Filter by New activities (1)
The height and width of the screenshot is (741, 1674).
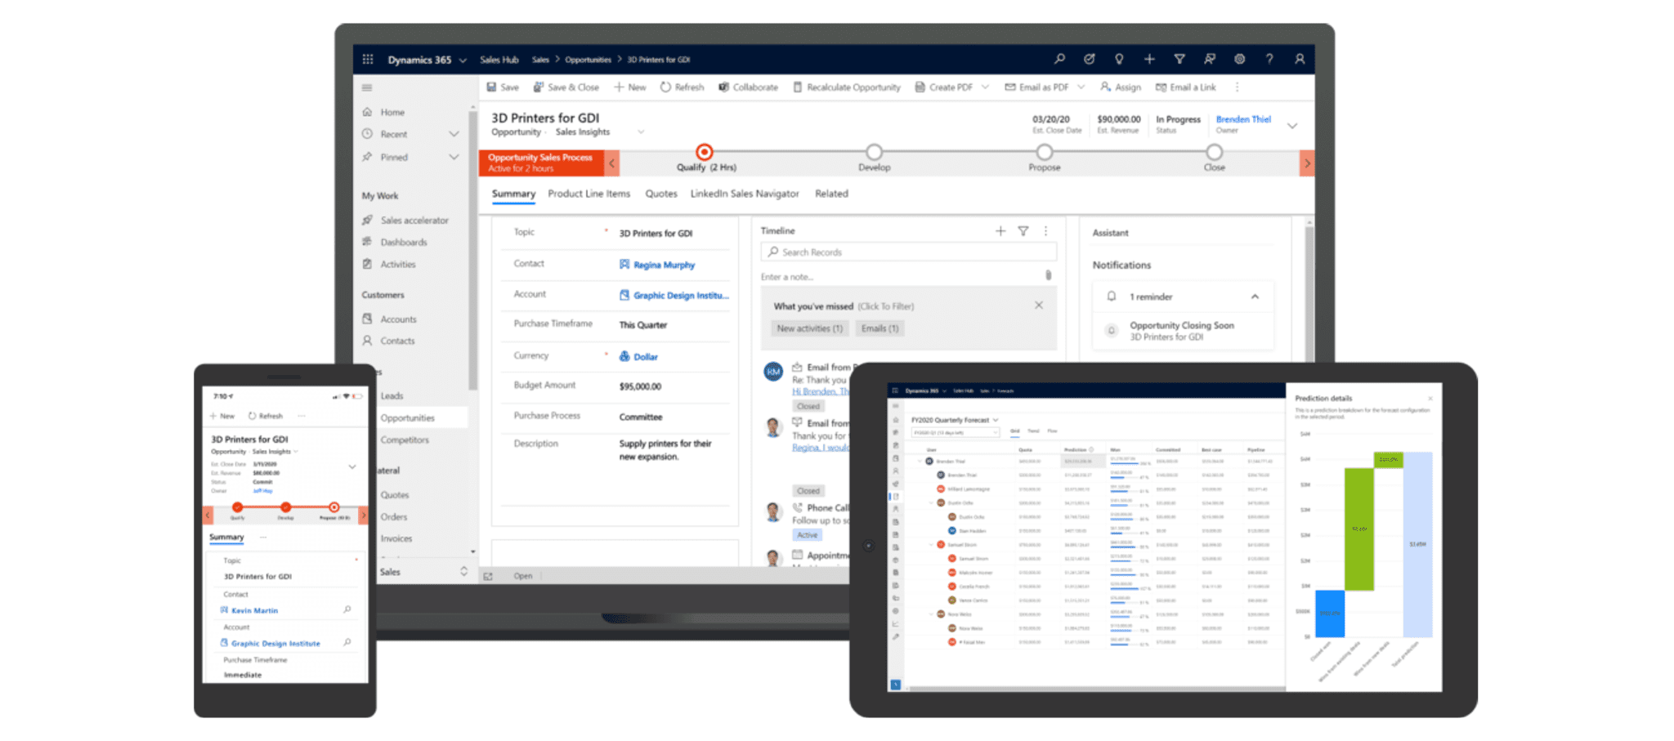point(809,328)
